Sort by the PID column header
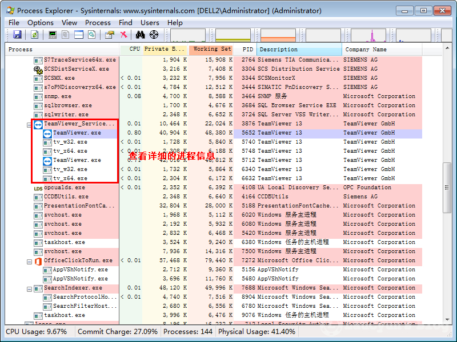The width and height of the screenshot is (457, 342). (x=245, y=49)
